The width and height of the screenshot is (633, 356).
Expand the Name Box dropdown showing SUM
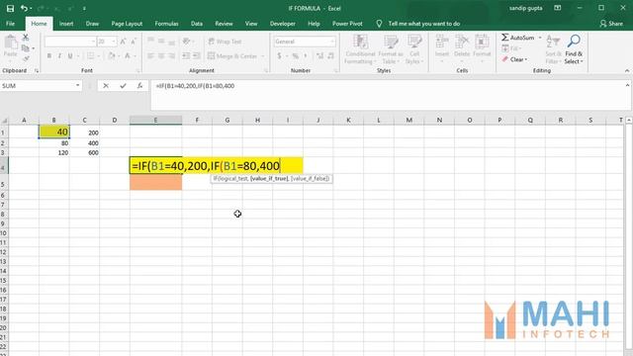[77, 86]
